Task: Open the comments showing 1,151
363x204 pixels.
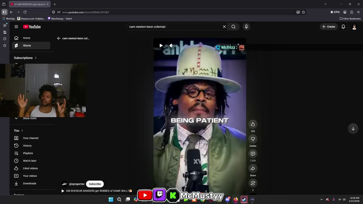Action: click(253, 154)
